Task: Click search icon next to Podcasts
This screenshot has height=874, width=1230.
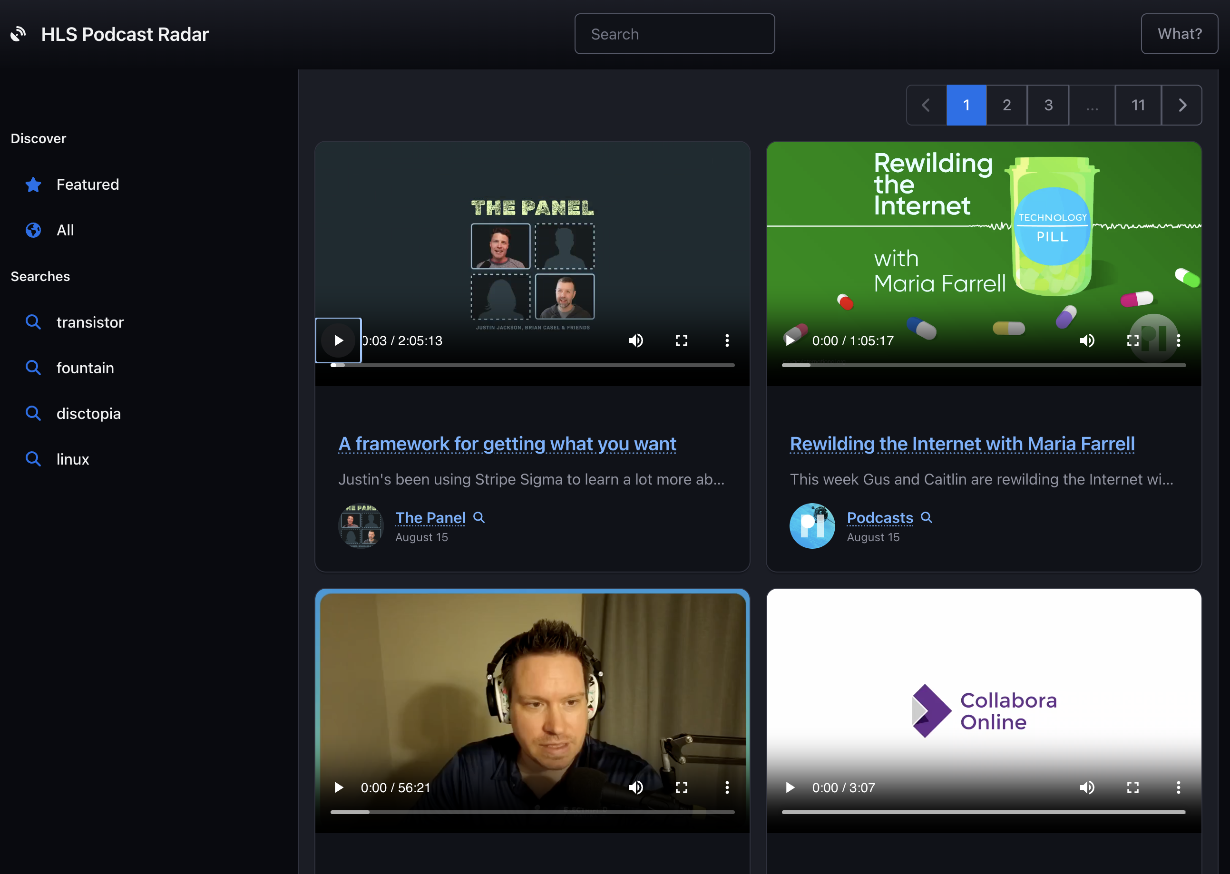Action: point(927,517)
